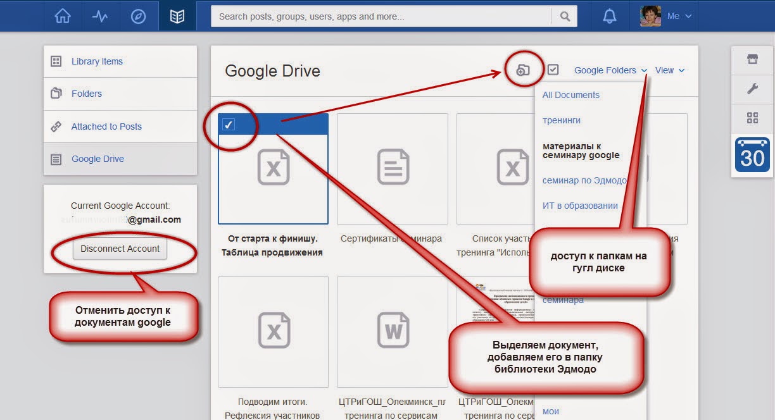The image size is (775, 420).
Task: Click the Google Drive list icon
Action: [x=56, y=159]
